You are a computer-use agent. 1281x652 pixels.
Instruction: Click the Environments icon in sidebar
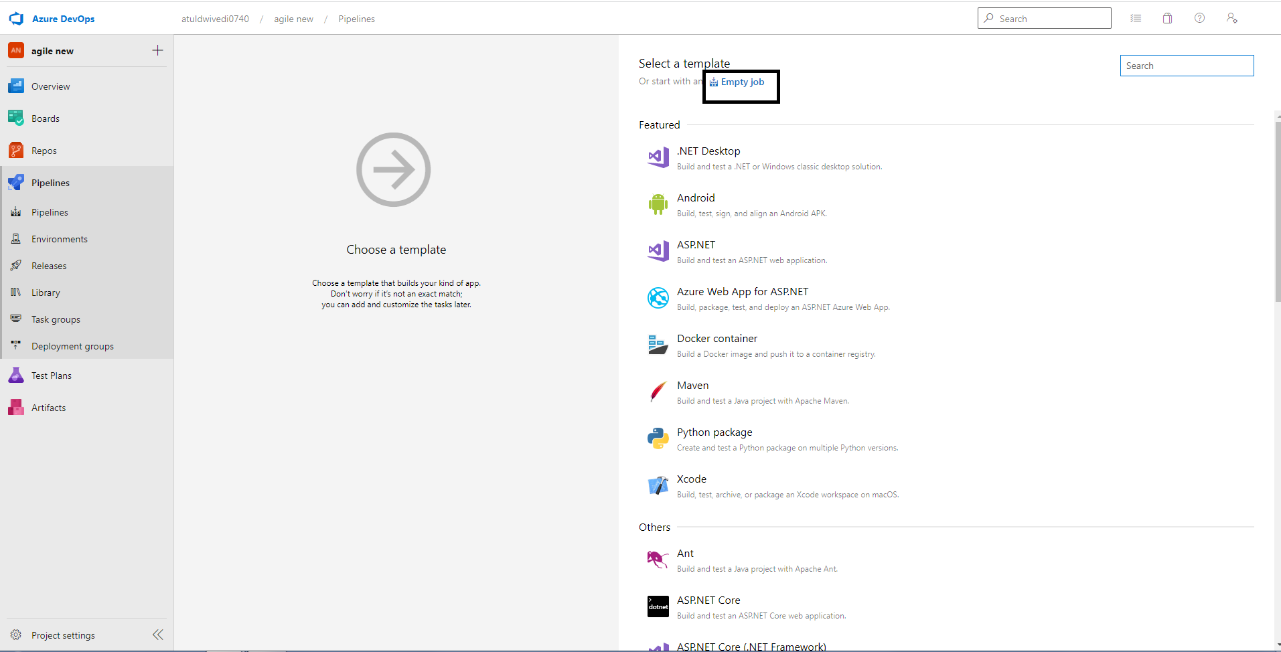pyautogui.click(x=16, y=238)
